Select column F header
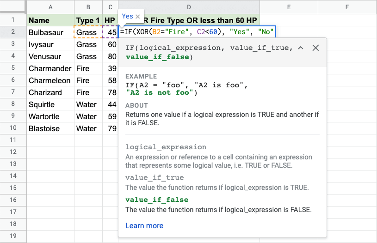 [347, 7]
